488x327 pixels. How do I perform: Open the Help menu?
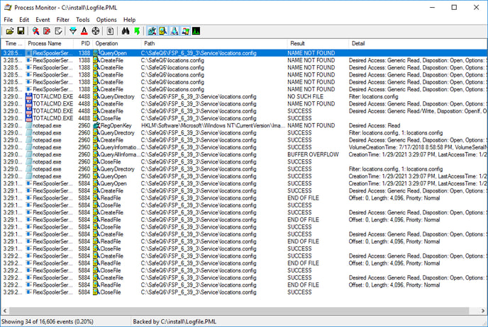tap(130, 20)
